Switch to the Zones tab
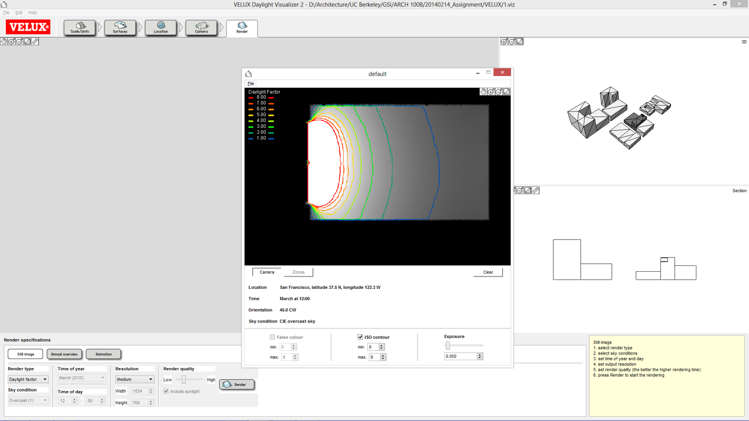The width and height of the screenshot is (749, 421). click(298, 272)
